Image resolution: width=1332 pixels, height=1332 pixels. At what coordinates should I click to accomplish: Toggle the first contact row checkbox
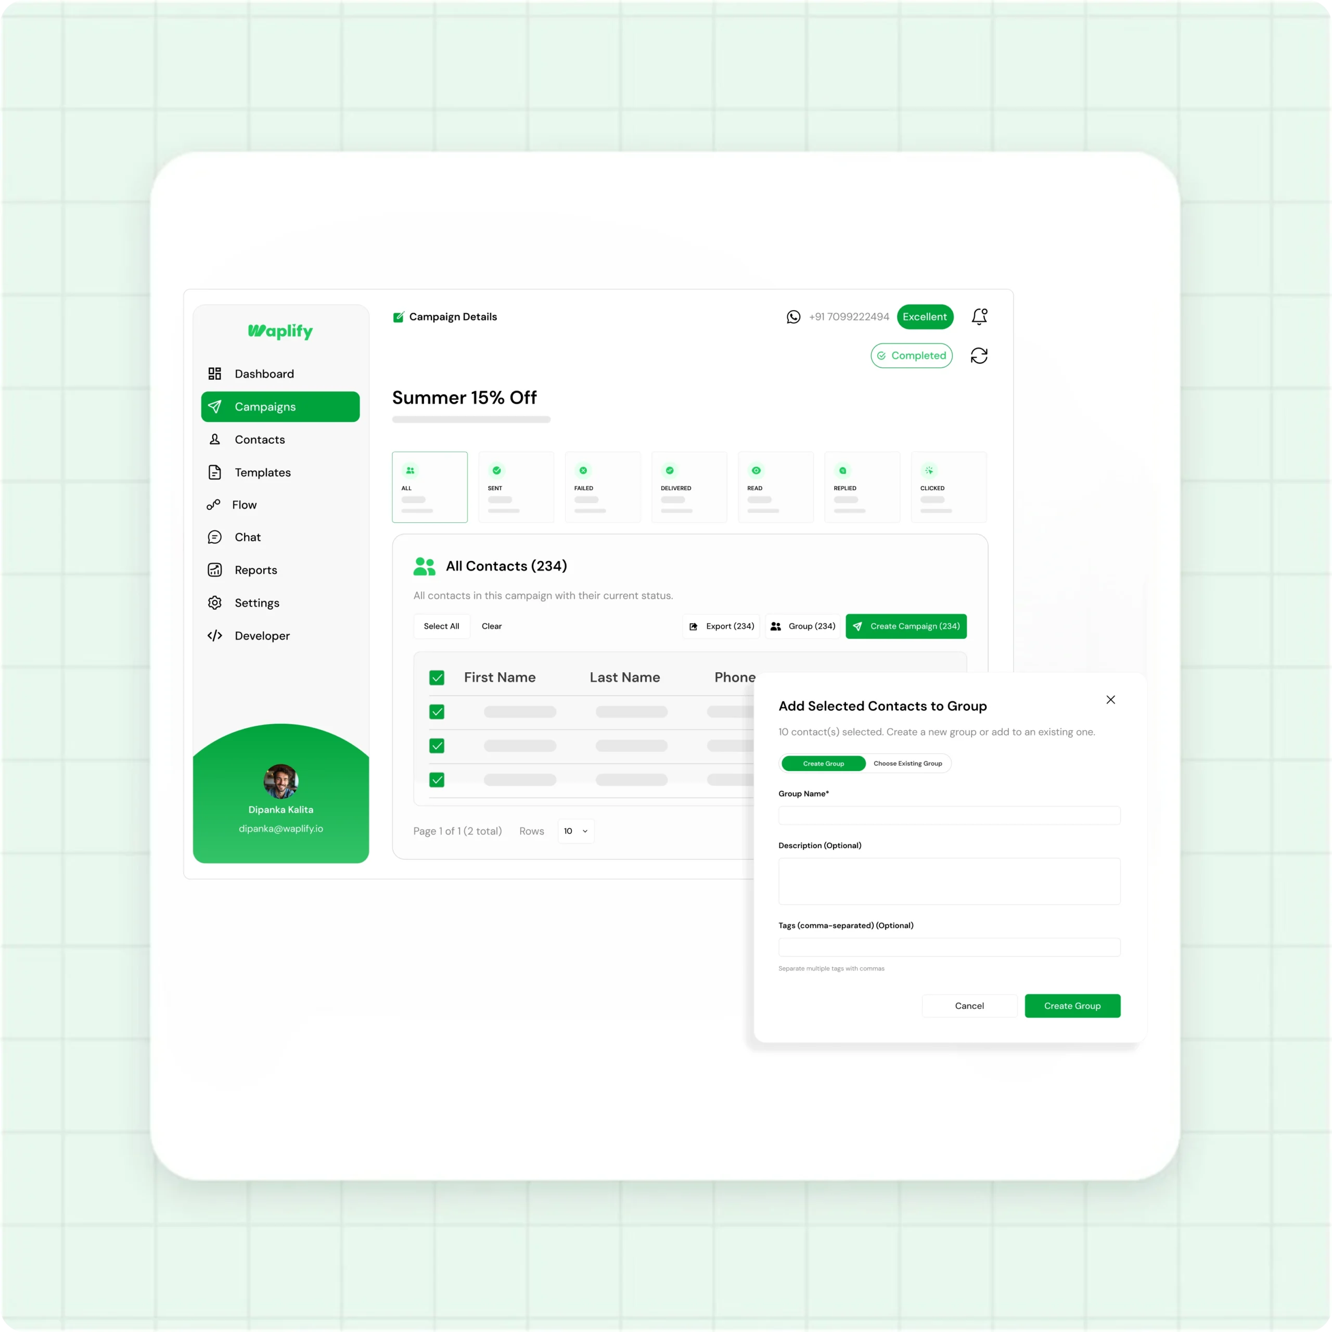[x=437, y=711]
